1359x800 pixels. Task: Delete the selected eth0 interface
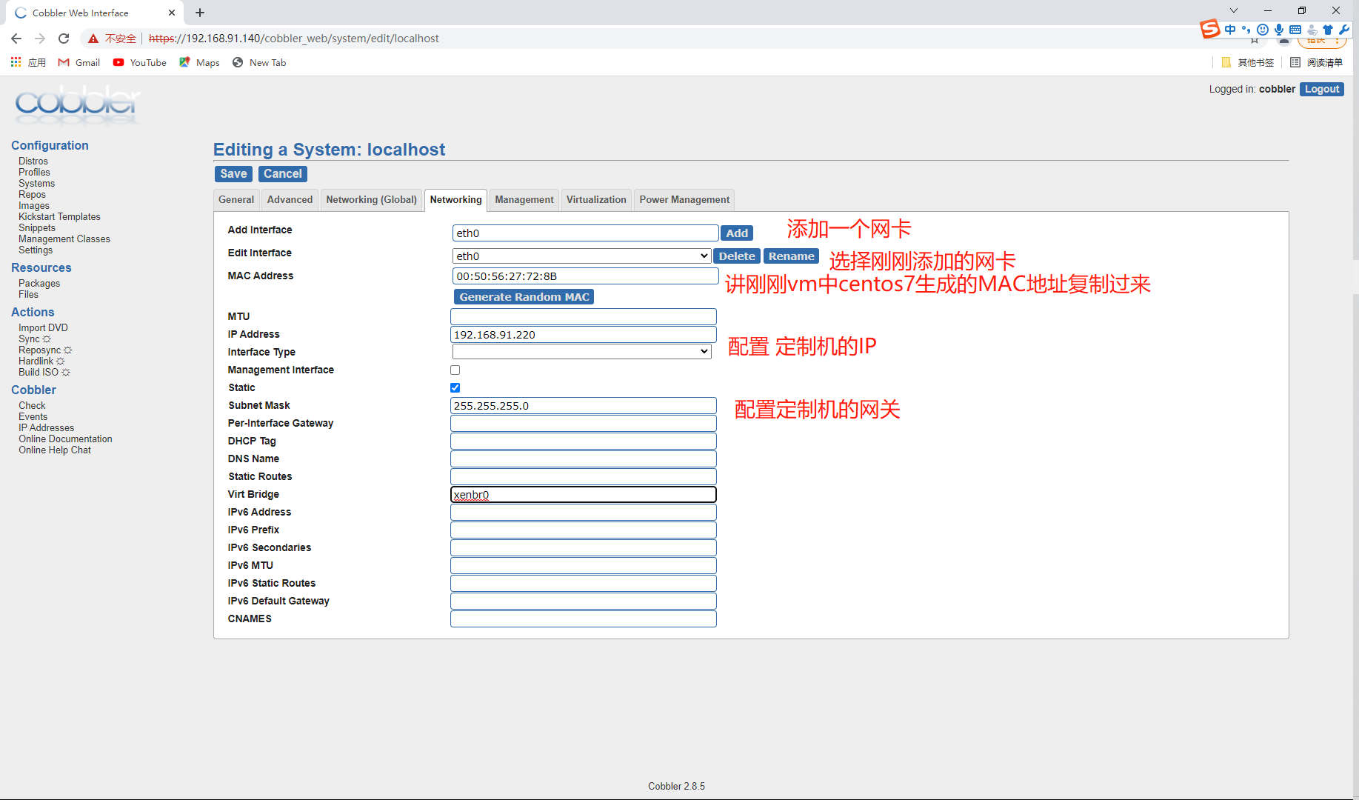(x=737, y=256)
